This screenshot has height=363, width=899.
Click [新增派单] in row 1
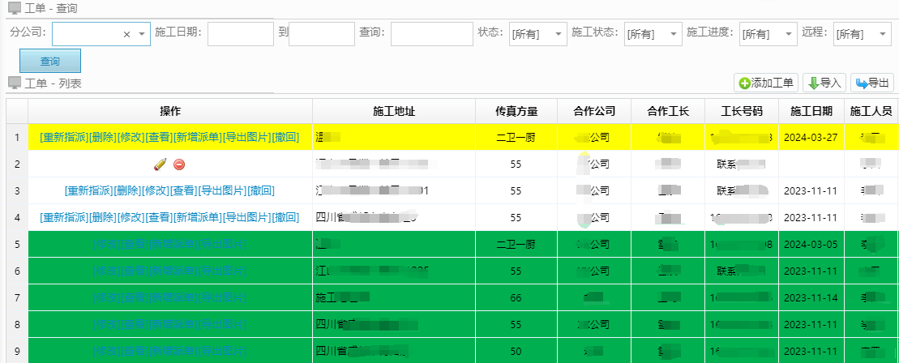coord(198,138)
